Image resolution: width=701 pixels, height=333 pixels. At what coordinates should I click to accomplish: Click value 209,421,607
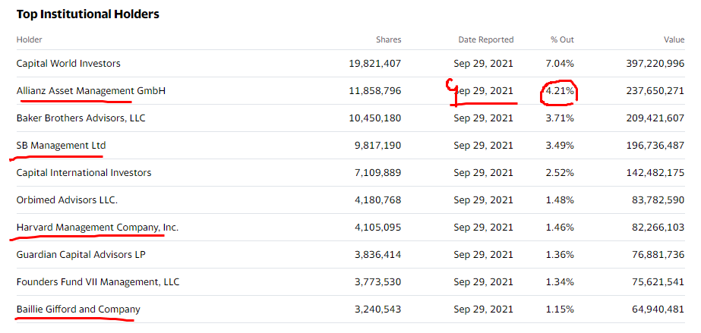click(655, 118)
